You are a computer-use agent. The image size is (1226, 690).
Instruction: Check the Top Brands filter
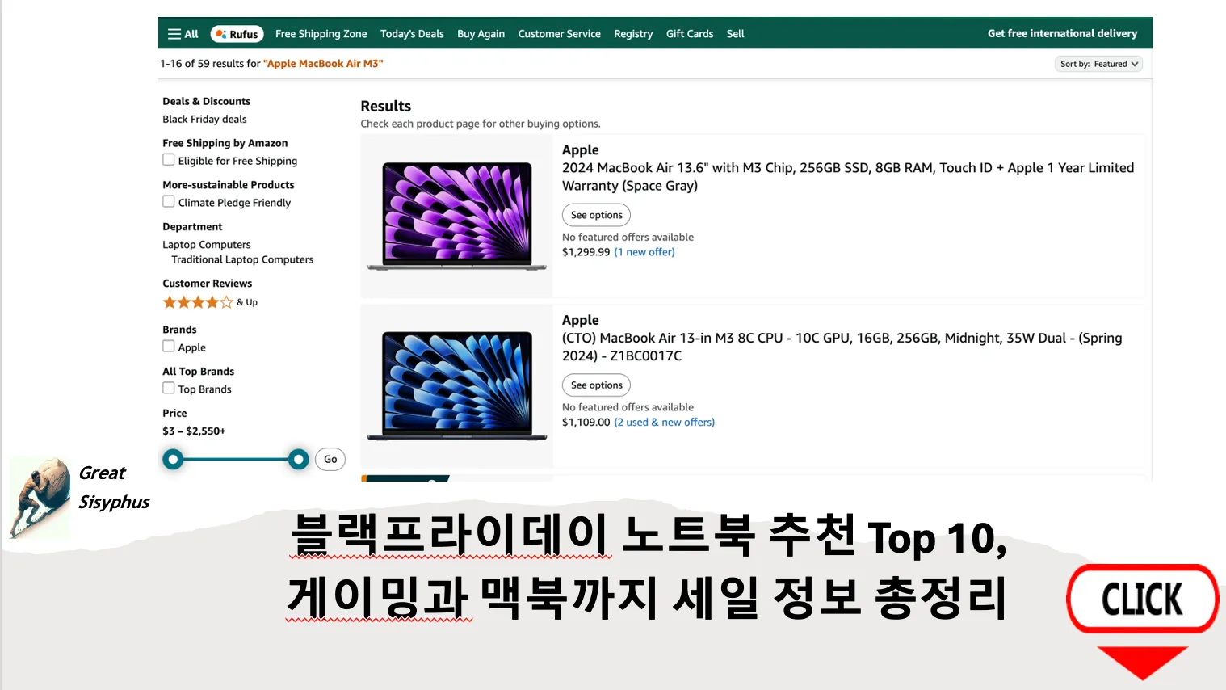pos(168,389)
